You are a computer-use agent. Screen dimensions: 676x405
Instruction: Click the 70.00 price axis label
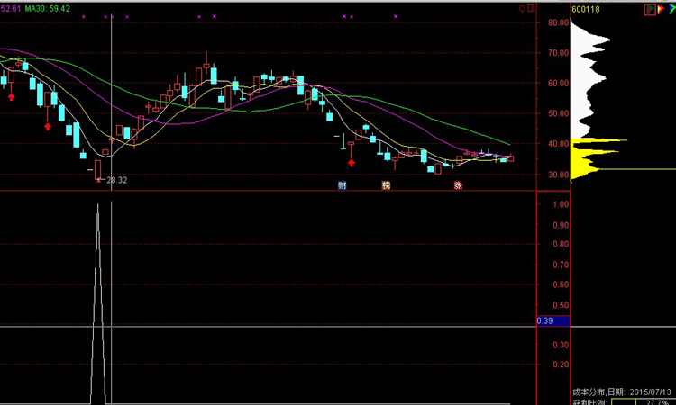click(x=559, y=53)
